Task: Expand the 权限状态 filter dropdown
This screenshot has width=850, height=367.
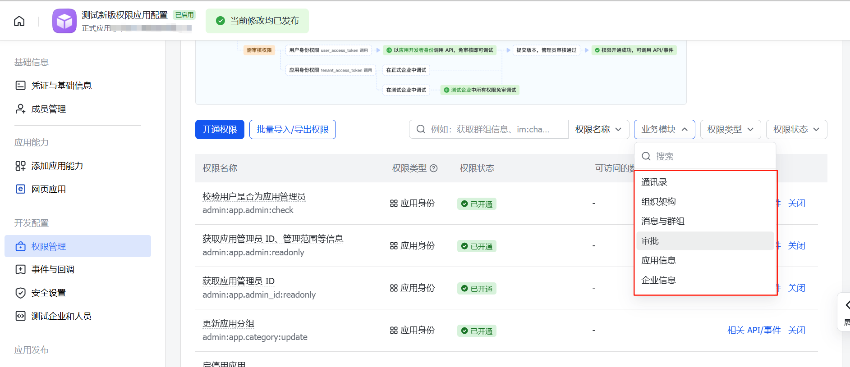Action: tap(796, 130)
